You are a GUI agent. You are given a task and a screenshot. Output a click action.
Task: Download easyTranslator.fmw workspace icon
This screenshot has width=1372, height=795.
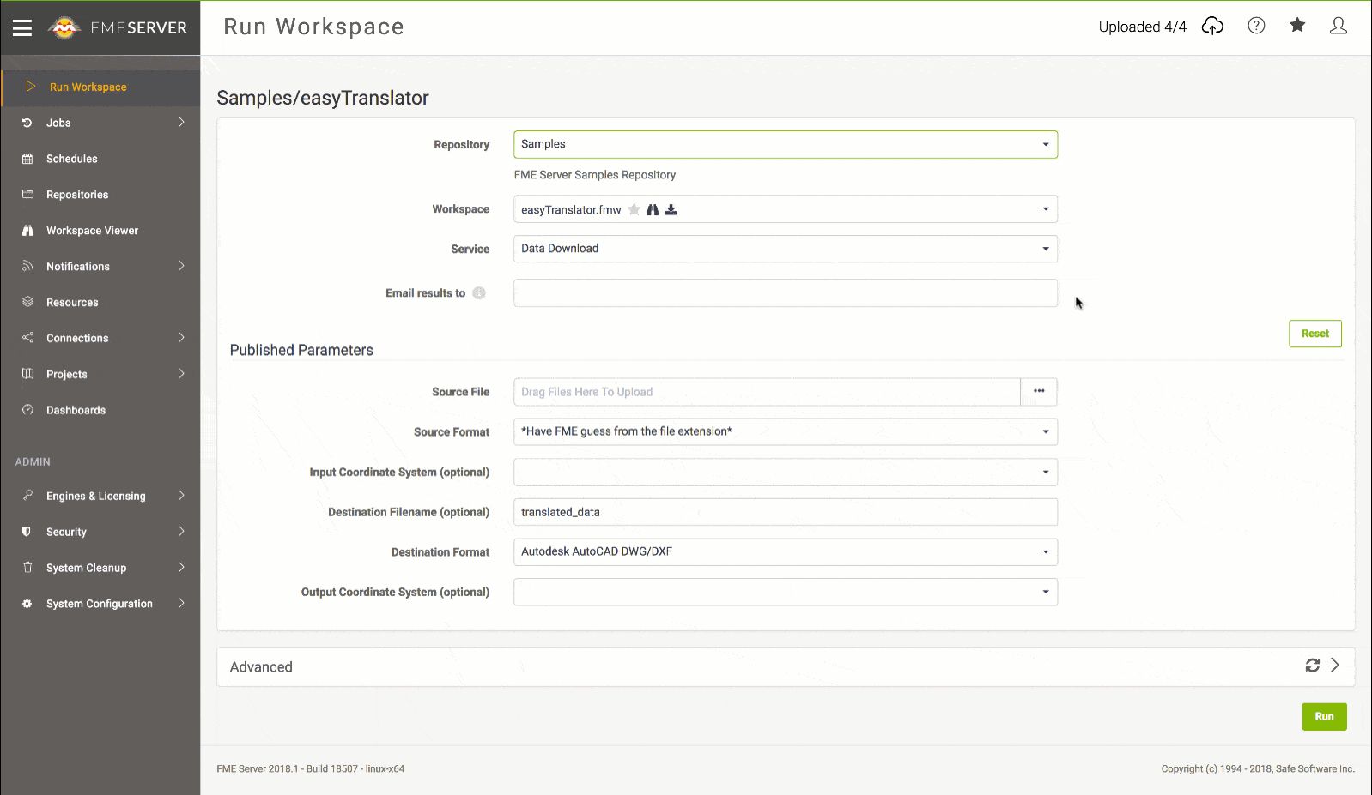tap(671, 209)
